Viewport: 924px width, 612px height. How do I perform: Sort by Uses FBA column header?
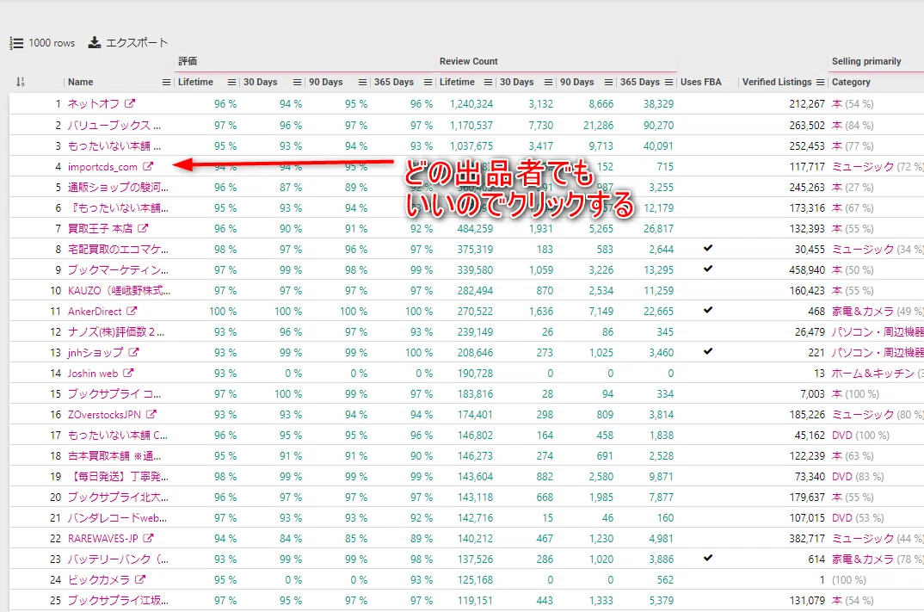[x=700, y=82]
